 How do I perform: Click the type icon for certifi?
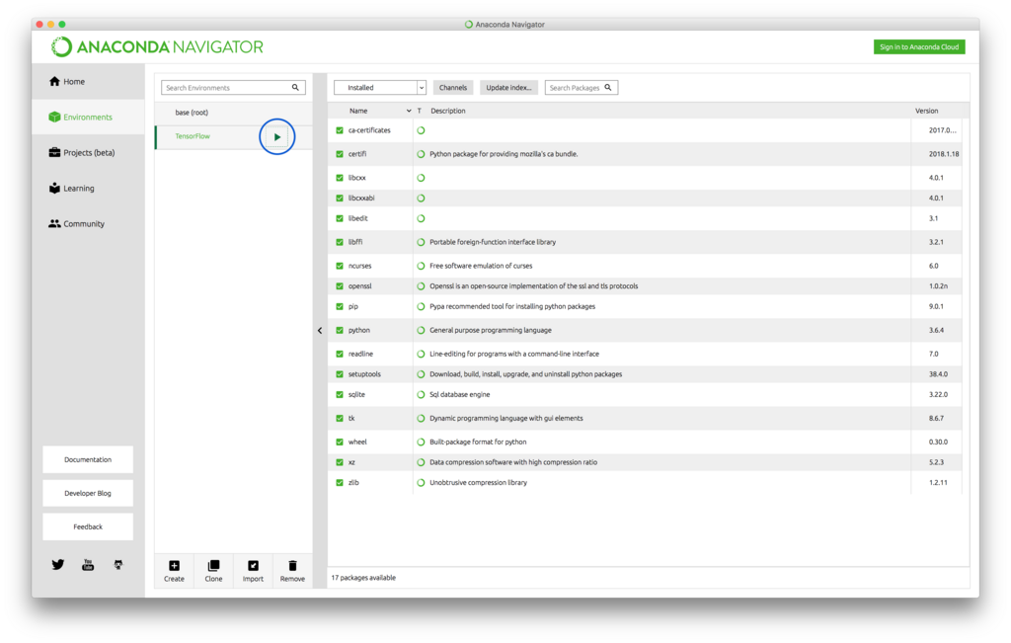coord(421,154)
